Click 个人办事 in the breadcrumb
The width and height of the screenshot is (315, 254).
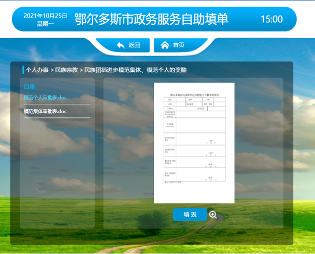click(37, 70)
